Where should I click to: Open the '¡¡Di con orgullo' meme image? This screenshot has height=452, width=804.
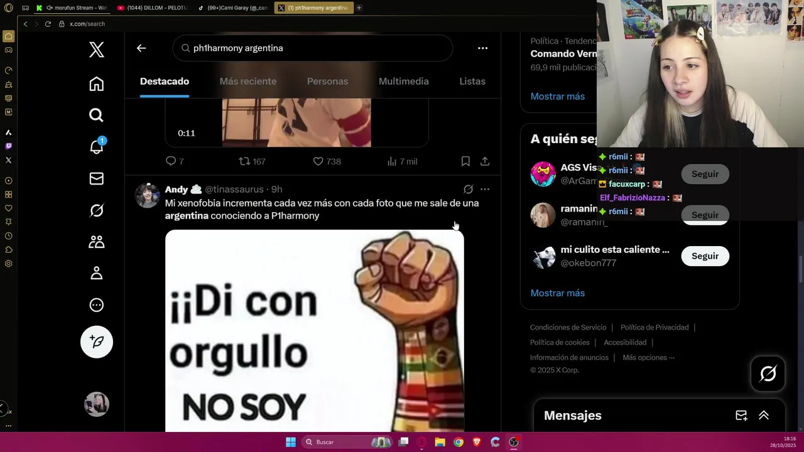point(315,331)
